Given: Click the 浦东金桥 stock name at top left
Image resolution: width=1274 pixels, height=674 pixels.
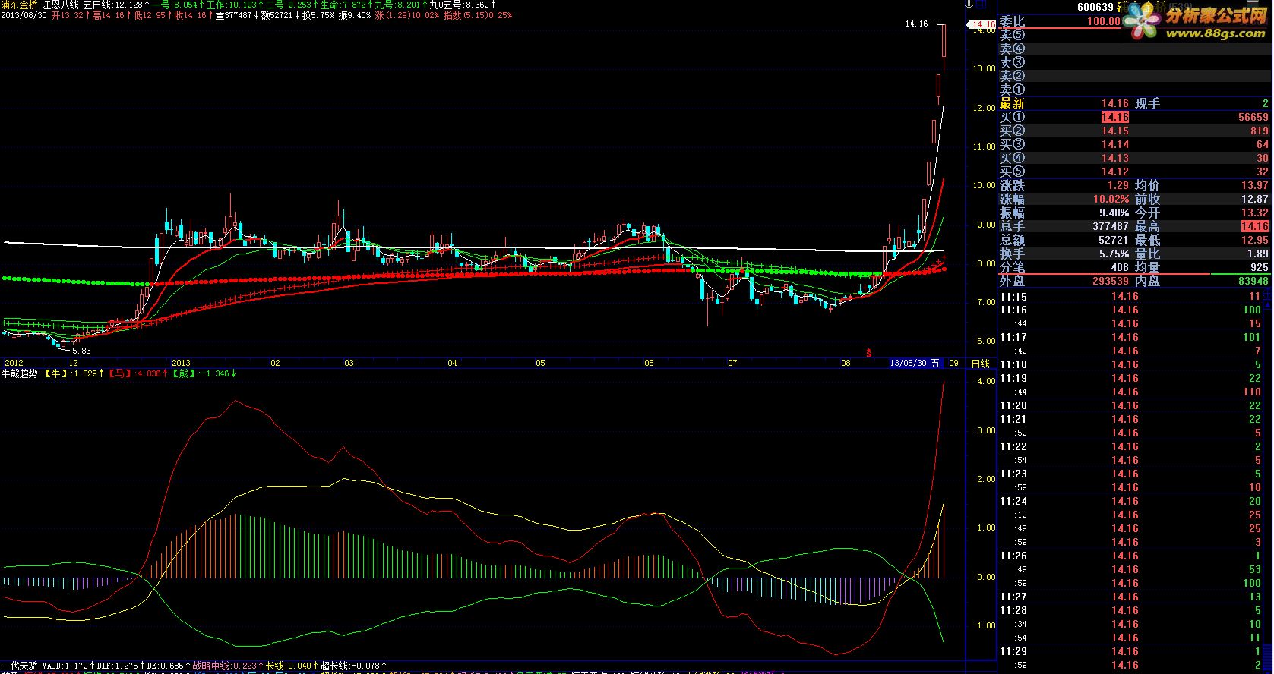Looking at the screenshot, I should pos(19,5).
